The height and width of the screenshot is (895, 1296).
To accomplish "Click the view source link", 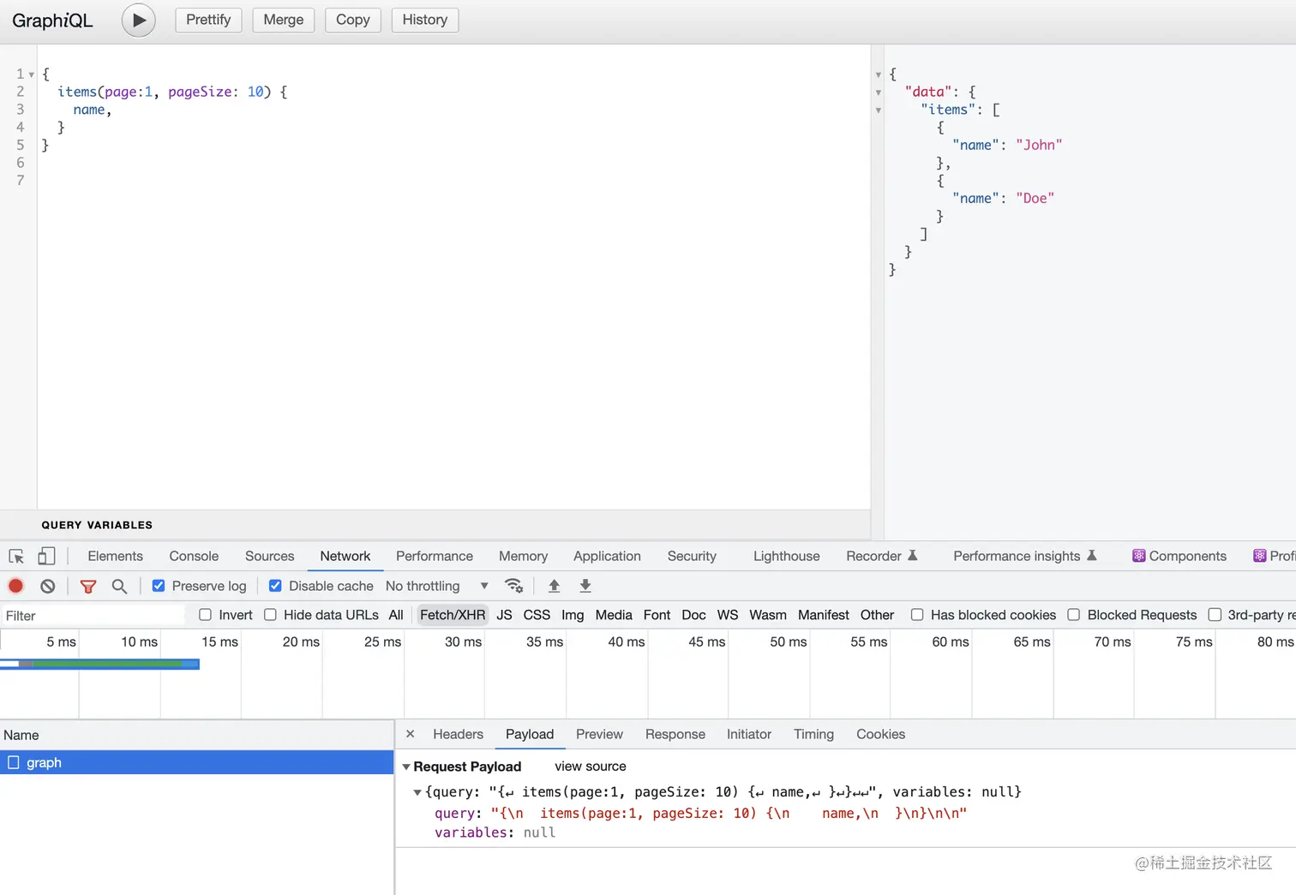I will point(590,766).
